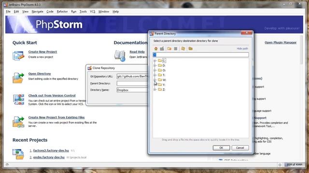Click the Recent Projects icon

18,154
